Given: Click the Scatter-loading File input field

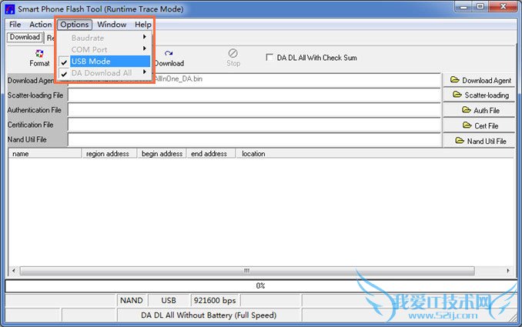Looking at the screenshot, I should point(254,95).
